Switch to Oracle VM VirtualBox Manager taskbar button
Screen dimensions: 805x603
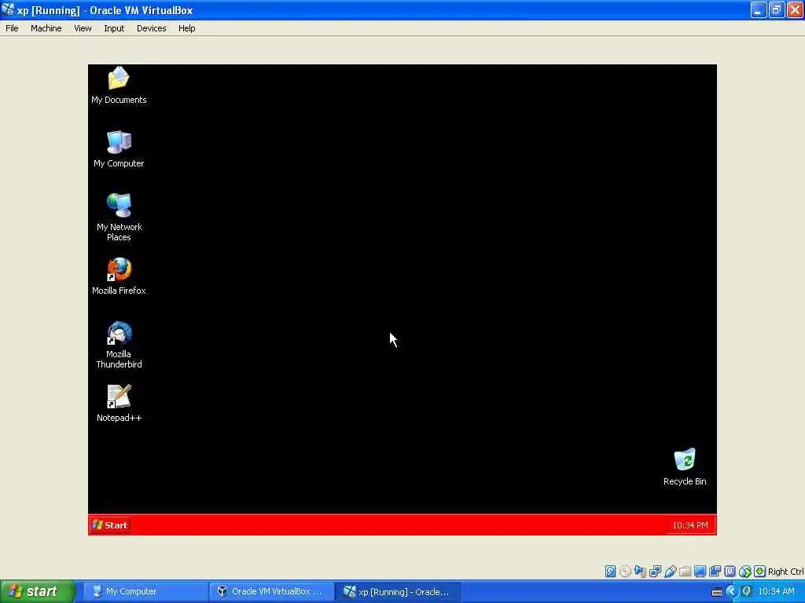[272, 592]
